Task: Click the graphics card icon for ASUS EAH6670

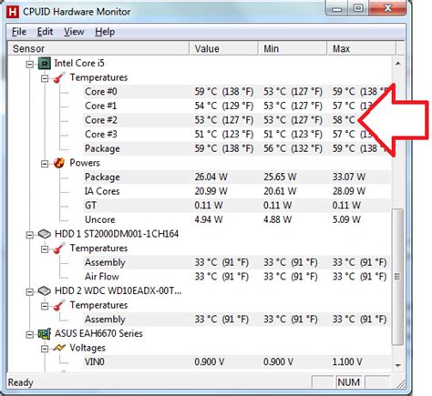Action: click(x=44, y=334)
